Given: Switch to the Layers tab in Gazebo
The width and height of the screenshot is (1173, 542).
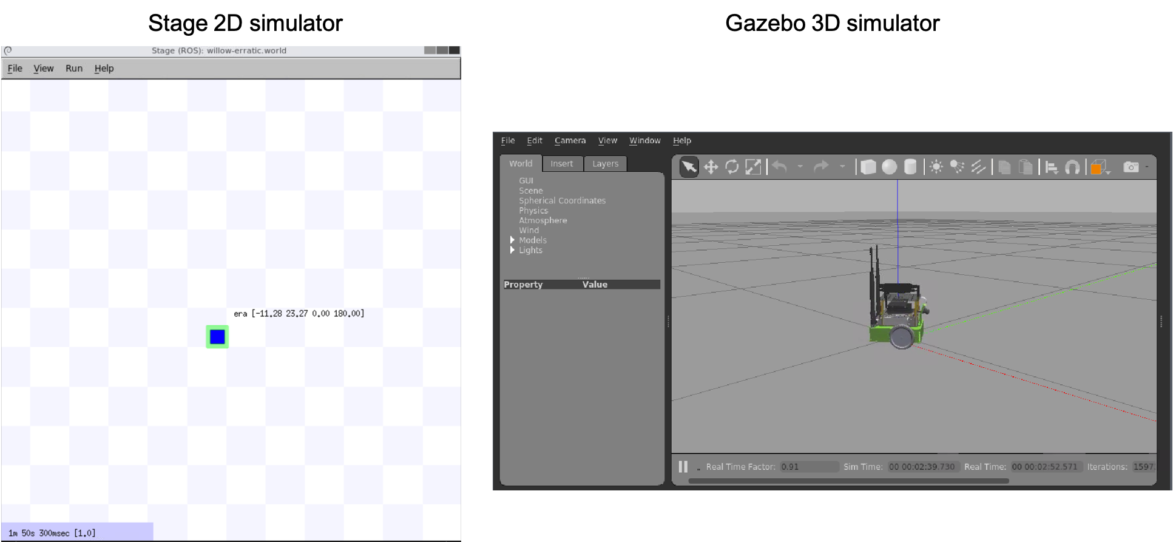Looking at the screenshot, I should (x=605, y=164).
